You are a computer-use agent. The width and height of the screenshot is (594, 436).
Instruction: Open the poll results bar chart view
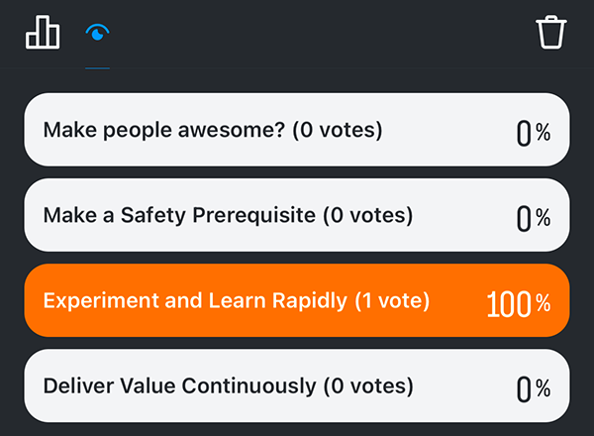pos(43,33)
